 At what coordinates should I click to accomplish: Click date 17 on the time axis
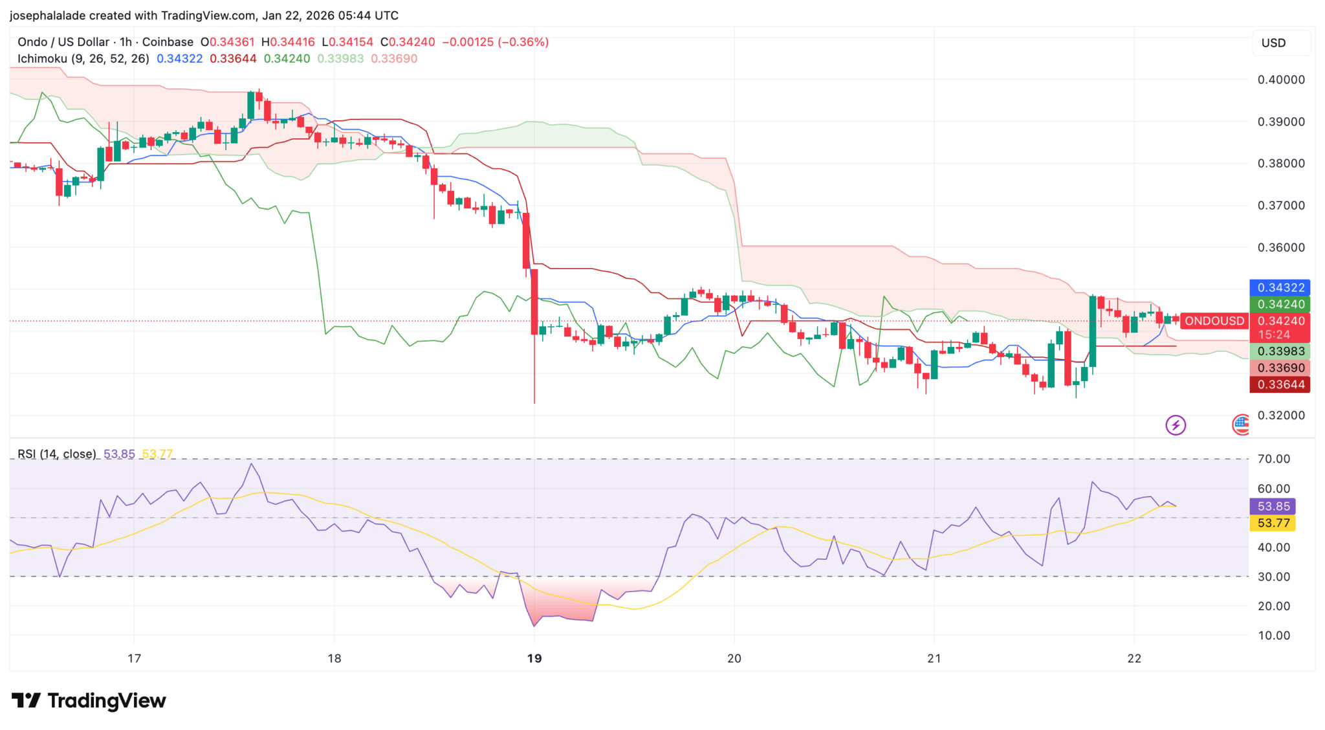[134, 658]
